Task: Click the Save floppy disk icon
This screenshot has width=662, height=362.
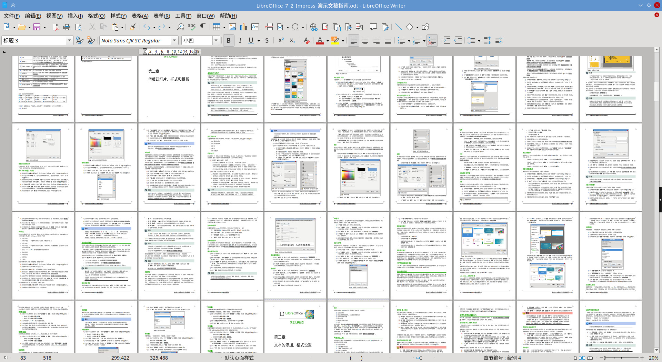Action: (37, 27)
